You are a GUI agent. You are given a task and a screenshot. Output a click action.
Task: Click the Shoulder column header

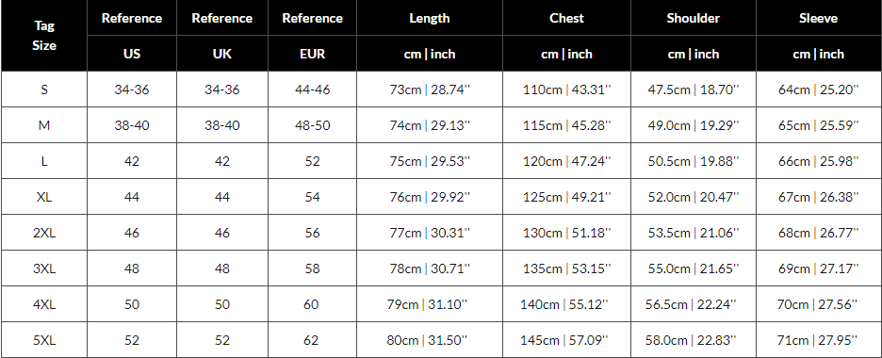[693, 36]
